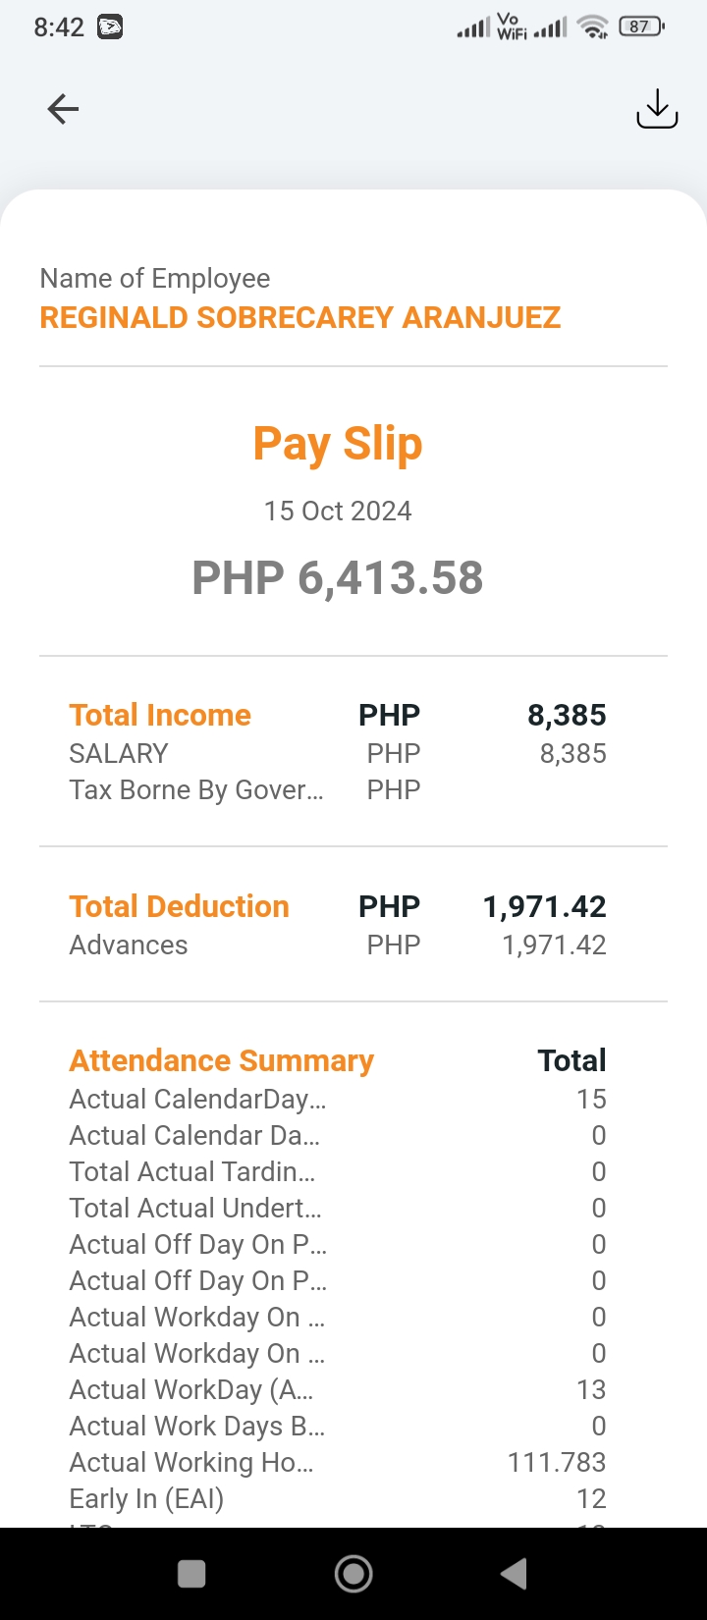Select employee name Reginald Sobrecarey Aranjuez
The height and width of the screenshot is (1620, 707).
[299, 318]
